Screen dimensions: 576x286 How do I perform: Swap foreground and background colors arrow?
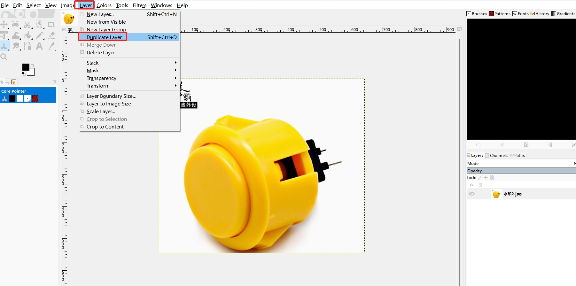(32, 66)
